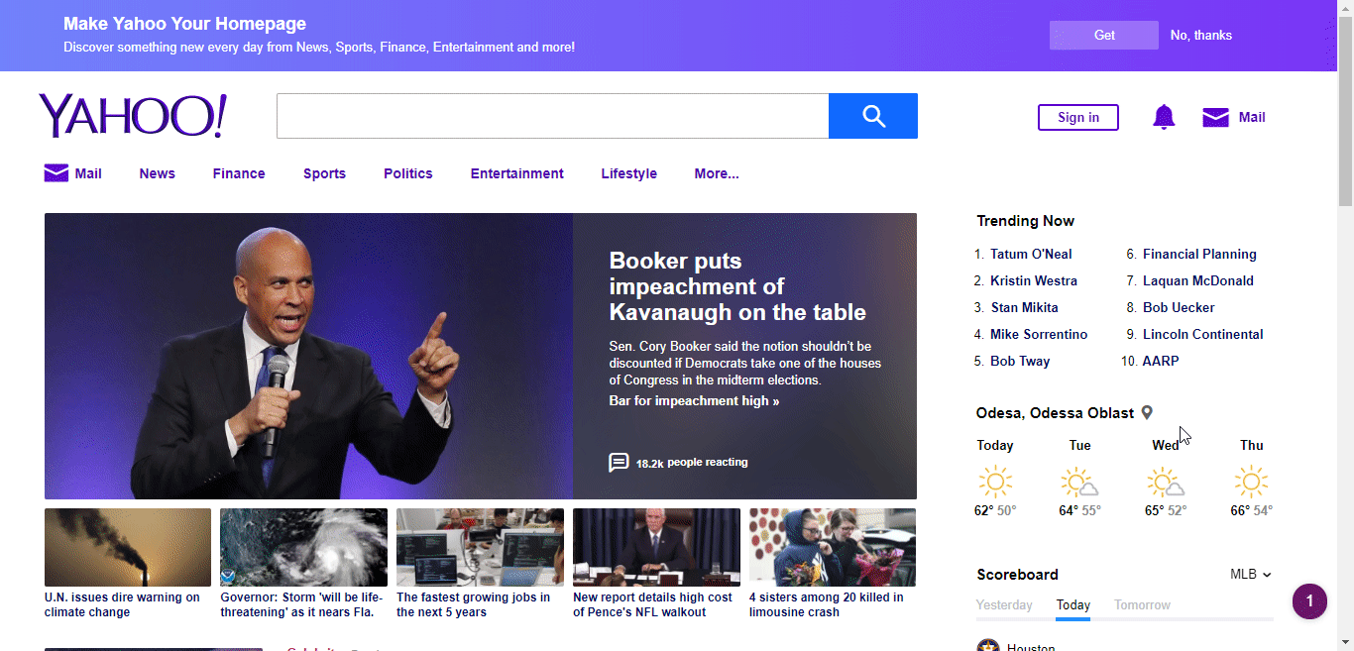Open Governor storm life-threatening article
Screen dimensions: 1354x651
pyautogui.click(x=301, y=604)
